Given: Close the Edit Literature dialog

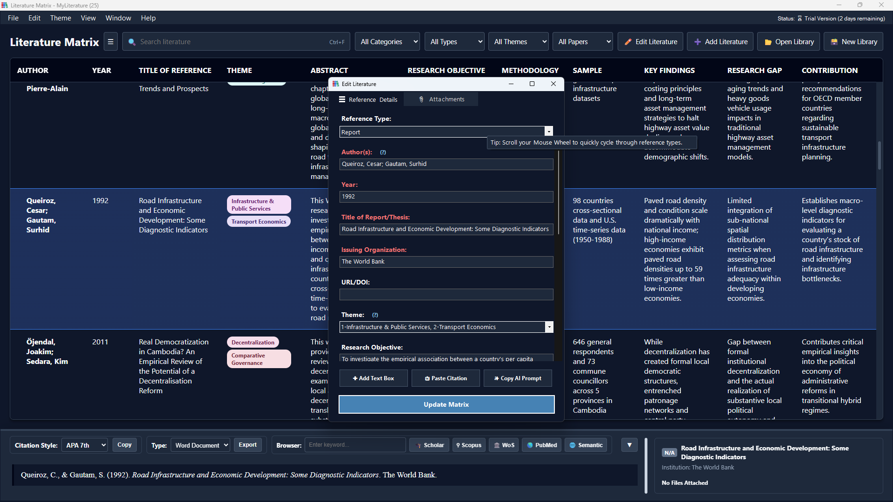Looking at the screenshot, I should click(x=553, y=84).
